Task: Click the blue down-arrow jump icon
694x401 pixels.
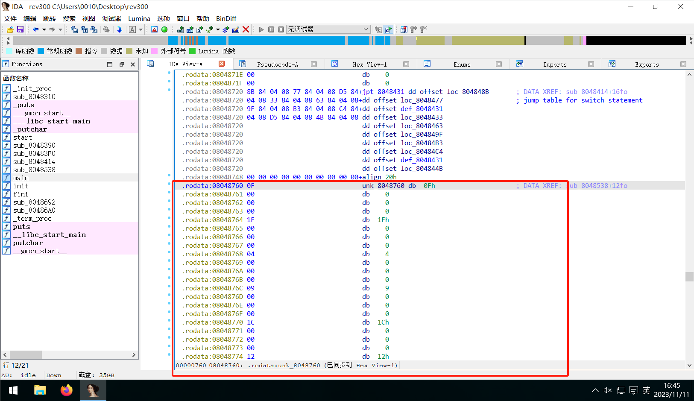Action: [x=120, y=29]
